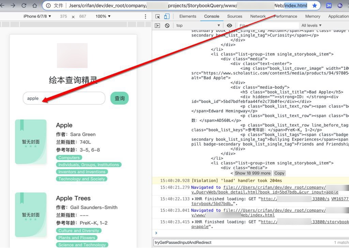
Task: Open the top context dropdown
Action: [x=198, y=25]
